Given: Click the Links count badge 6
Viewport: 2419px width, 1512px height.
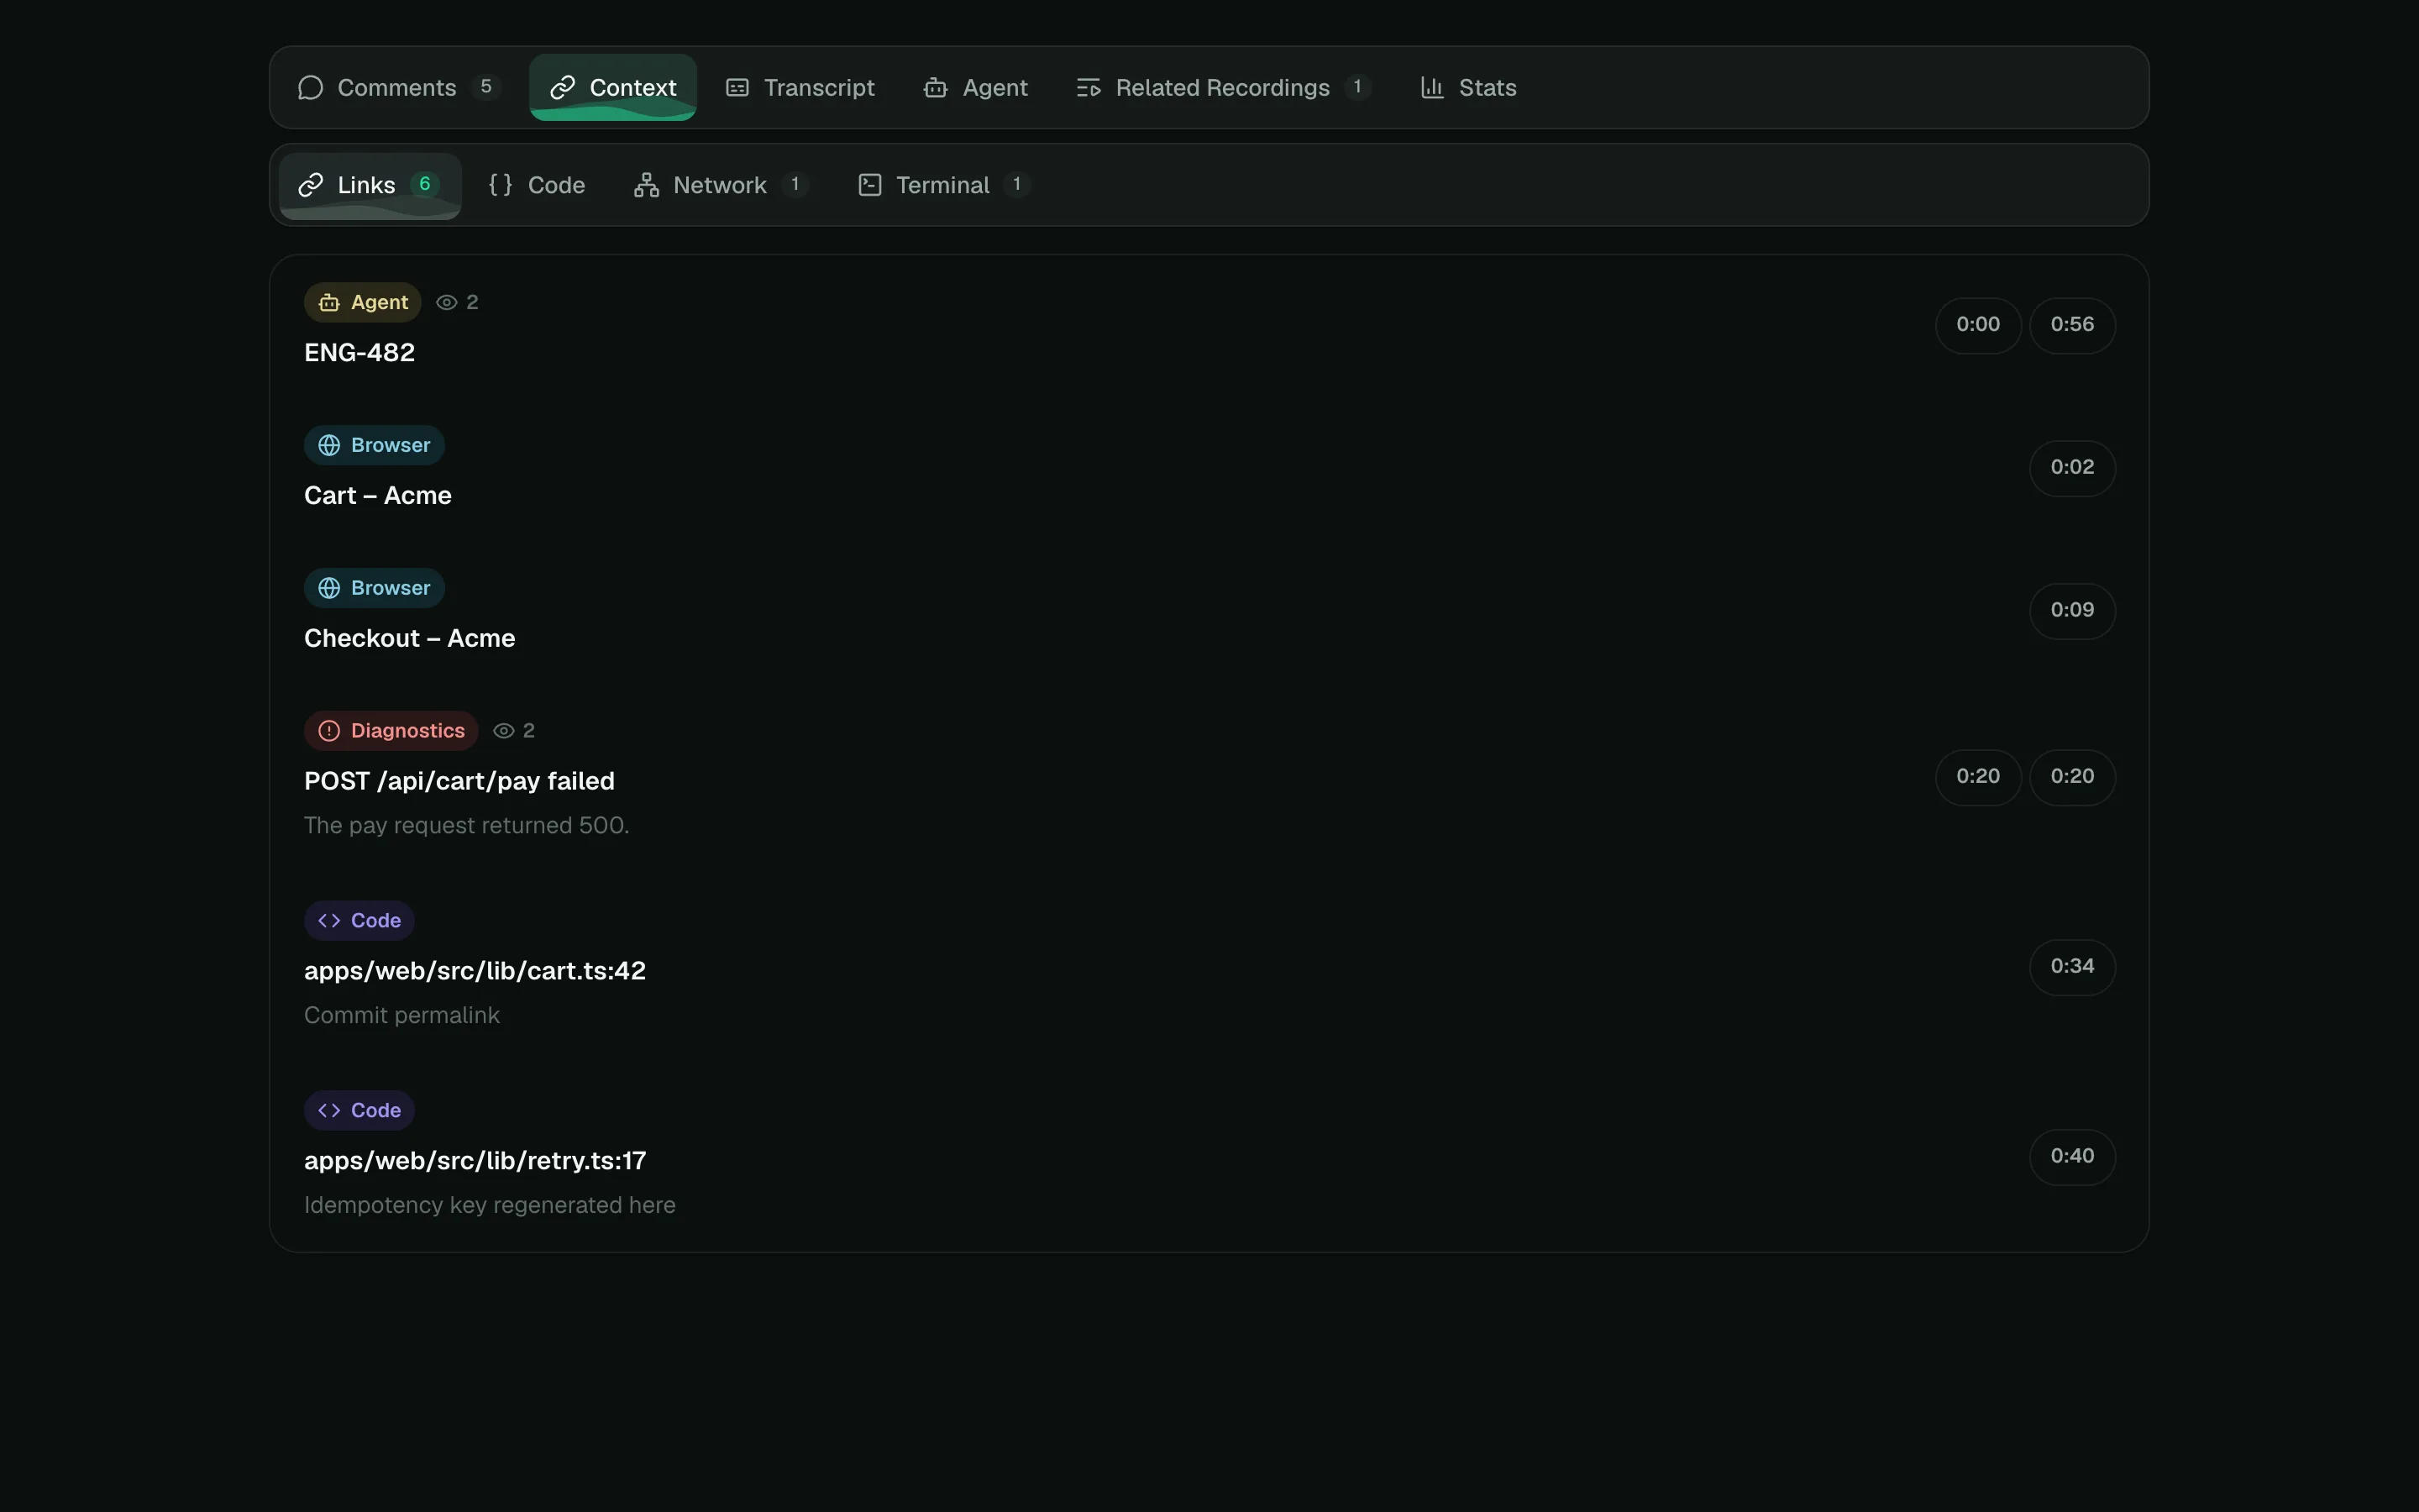Looking at the screenshot, I should [x=425, y=185].
